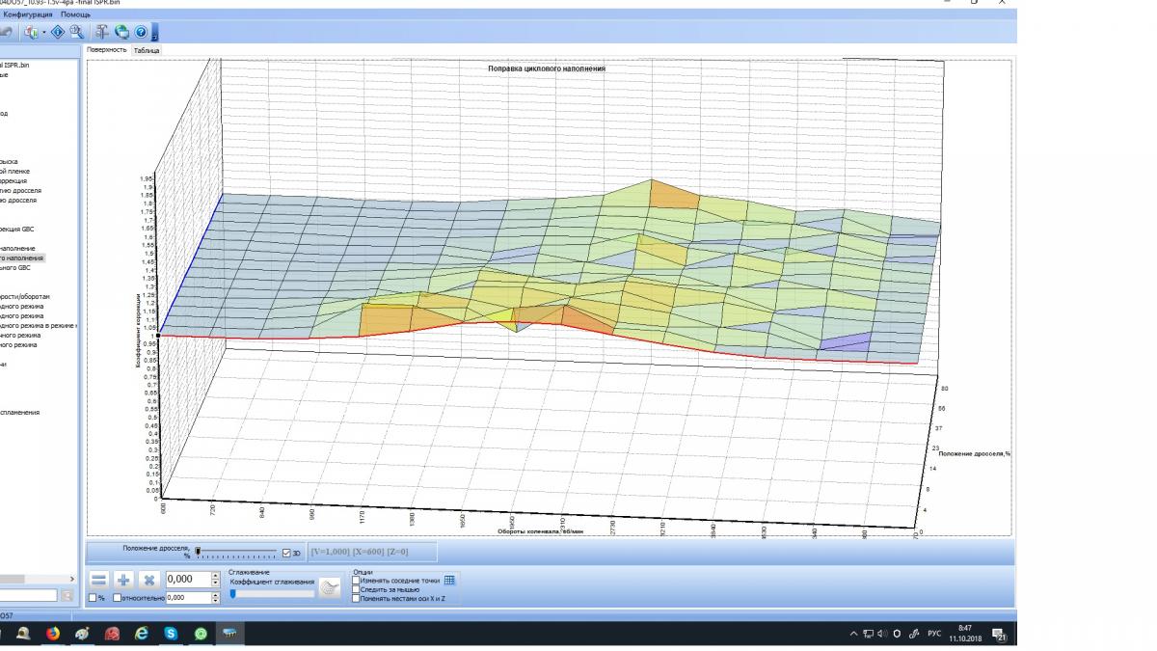Open the Помощь menu
The image size is (1157, 651).
[x=75, y=15]
